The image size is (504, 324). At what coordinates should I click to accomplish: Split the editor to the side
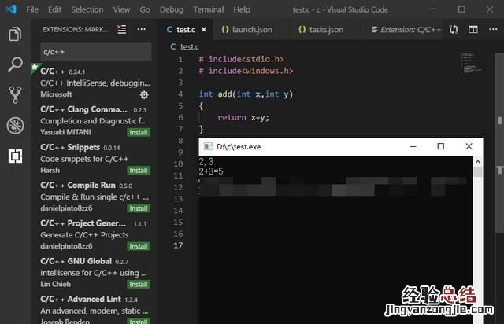[x=473, y=30]
